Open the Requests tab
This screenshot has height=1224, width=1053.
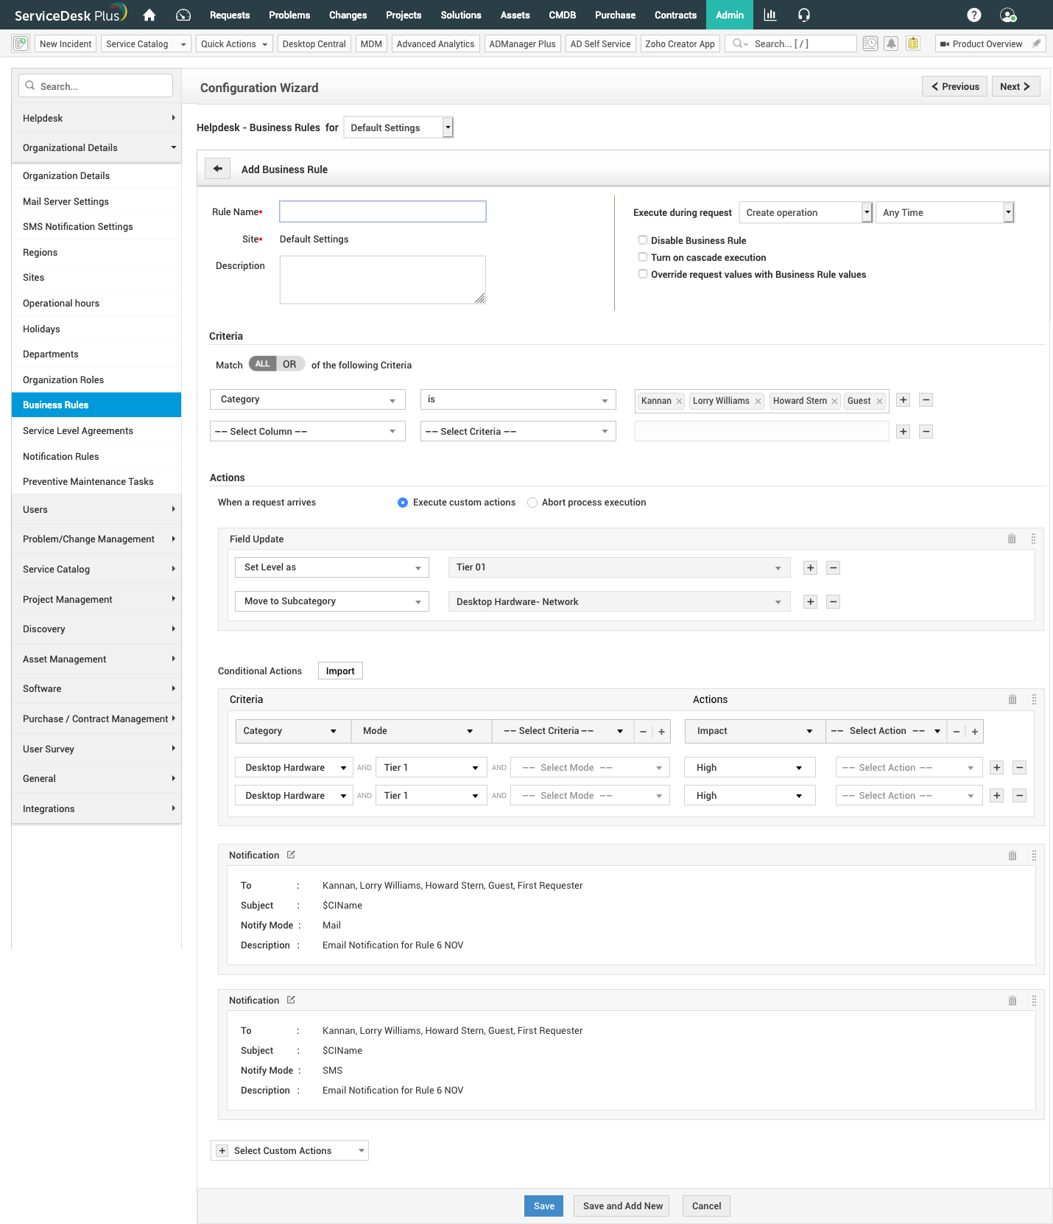[230, 15]
